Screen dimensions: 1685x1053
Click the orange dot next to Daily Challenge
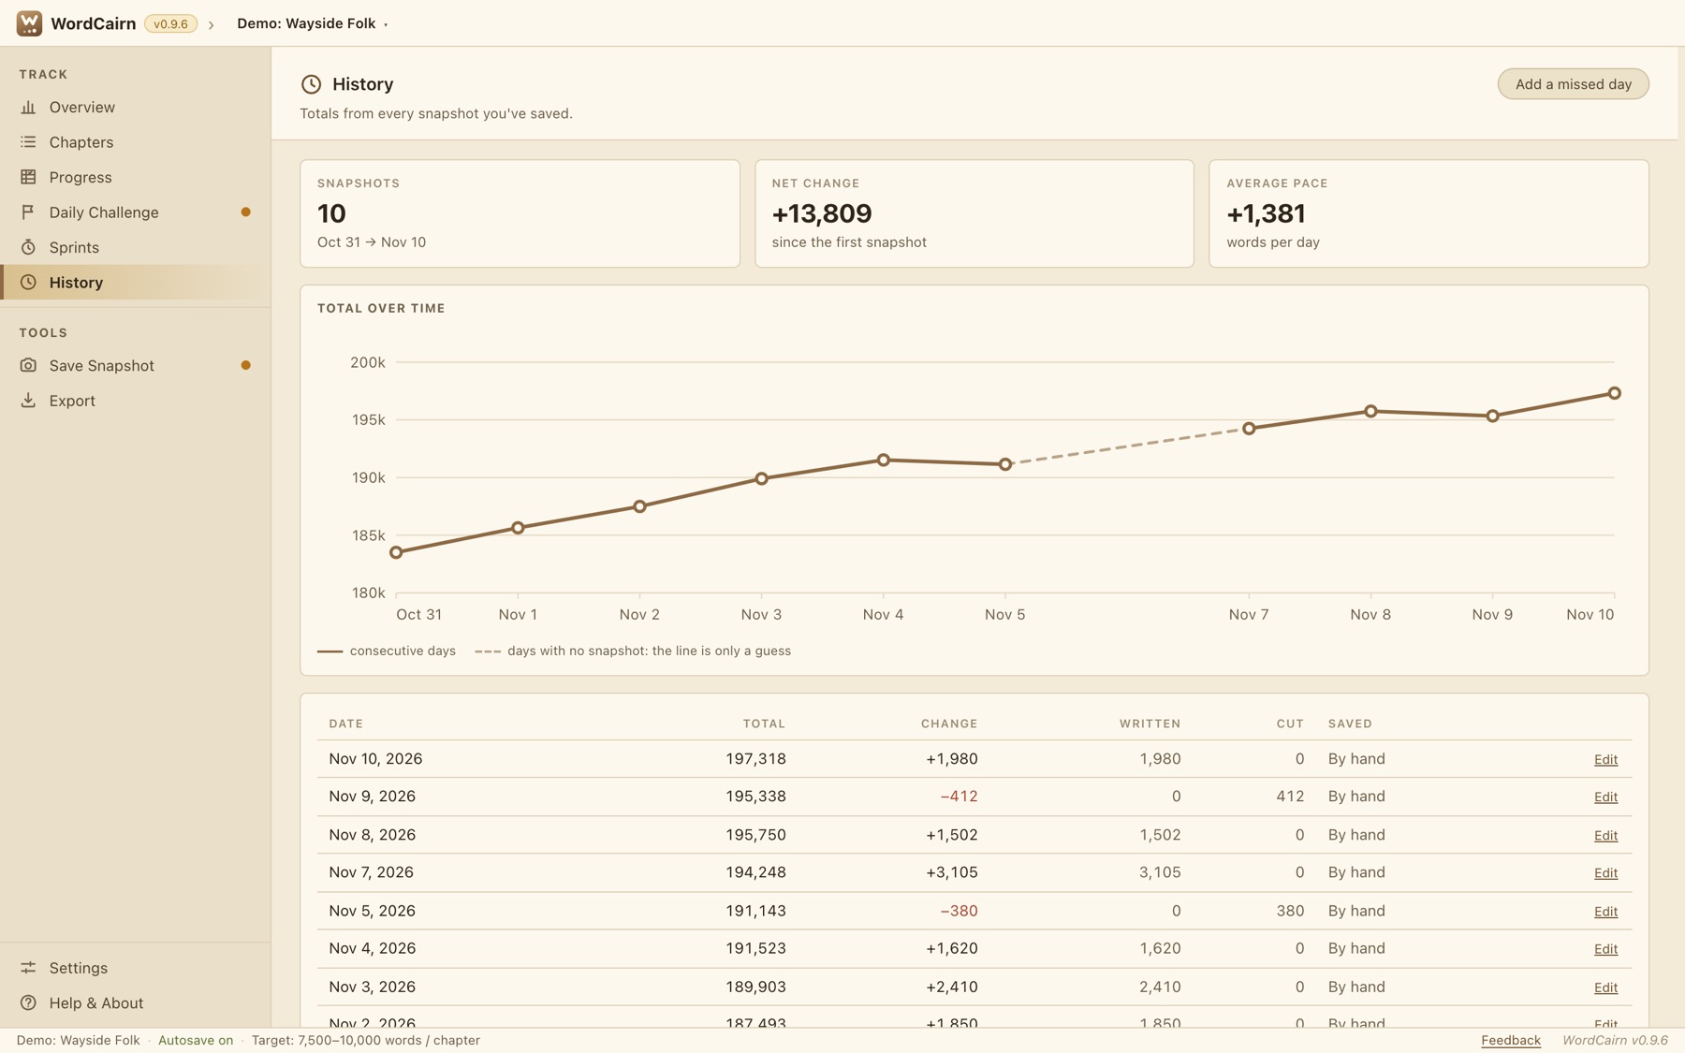pyautogui.click(x=245, y=212)
